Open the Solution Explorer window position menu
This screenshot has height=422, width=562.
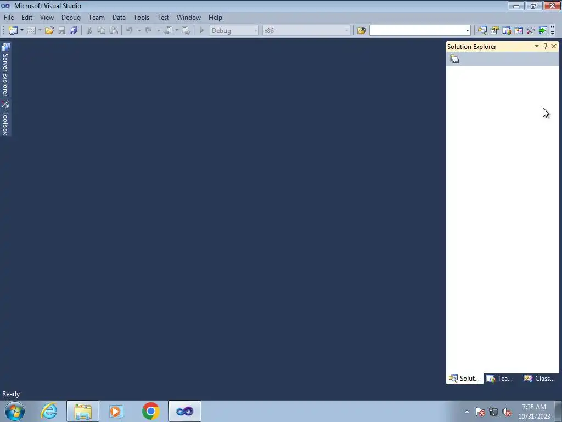[x=537, y=46]
